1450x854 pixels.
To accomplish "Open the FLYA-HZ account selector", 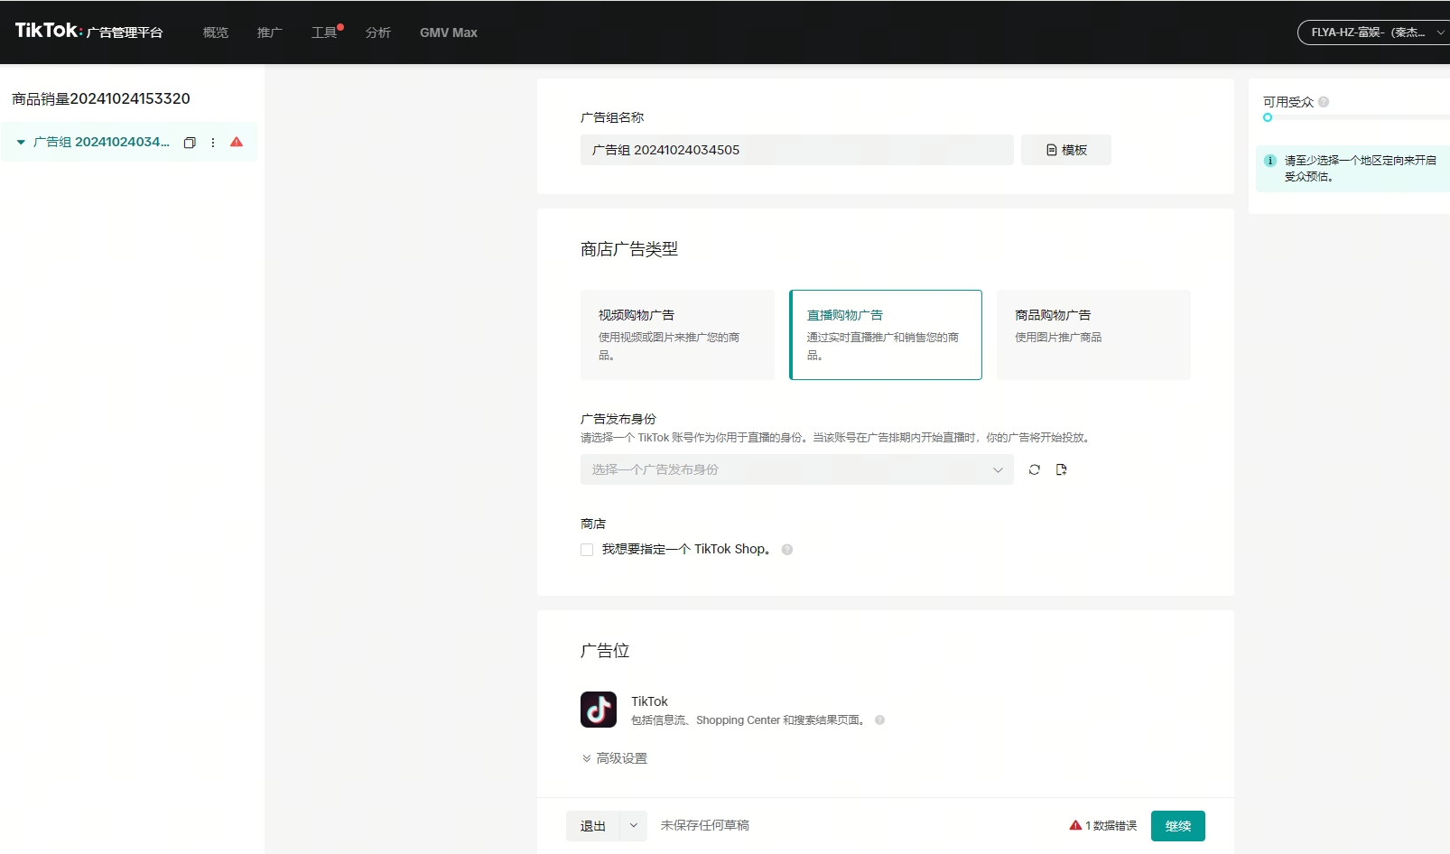I will tap(1373, 32).
